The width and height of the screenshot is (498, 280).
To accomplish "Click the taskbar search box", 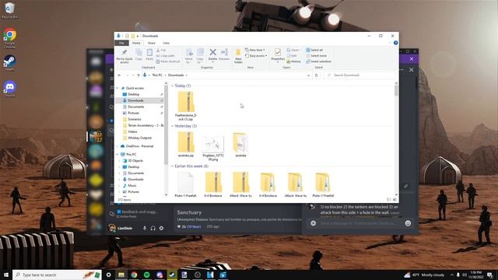I will point(57,275).
